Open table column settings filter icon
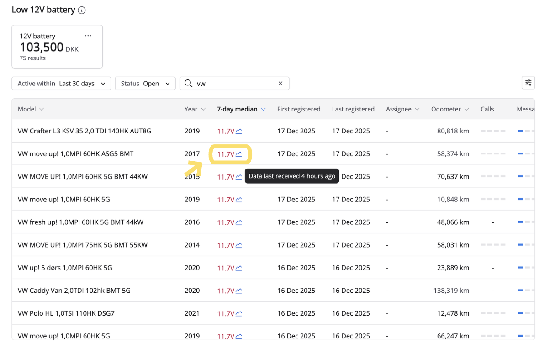This screenshot has height=349, width=539. (528, 83)
